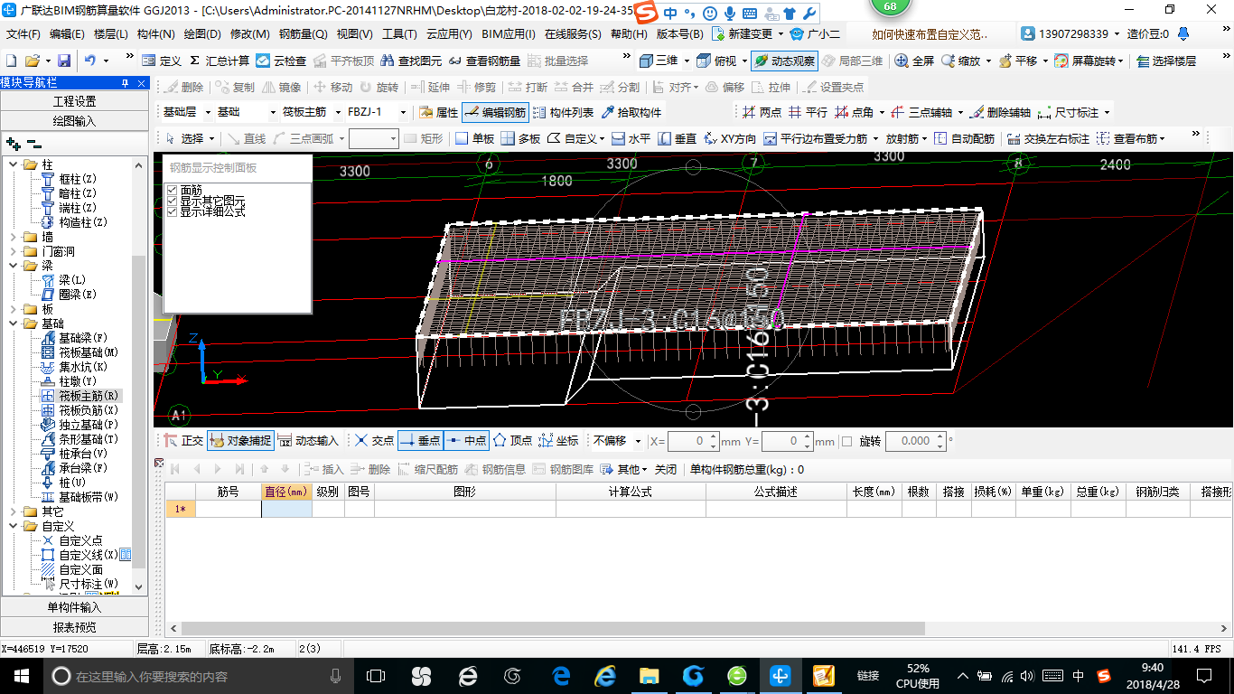Toggle 对象捕捉 object snap
Image resolution: width=1234 pixels, height=694 pixels.
[x=239, y=441]
